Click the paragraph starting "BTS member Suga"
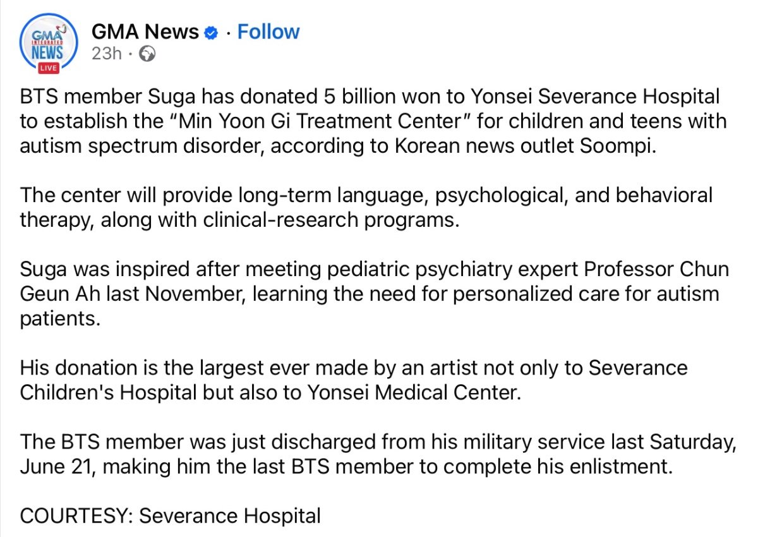The height and width of the screenshot is (537, 758). click(373, 119)
